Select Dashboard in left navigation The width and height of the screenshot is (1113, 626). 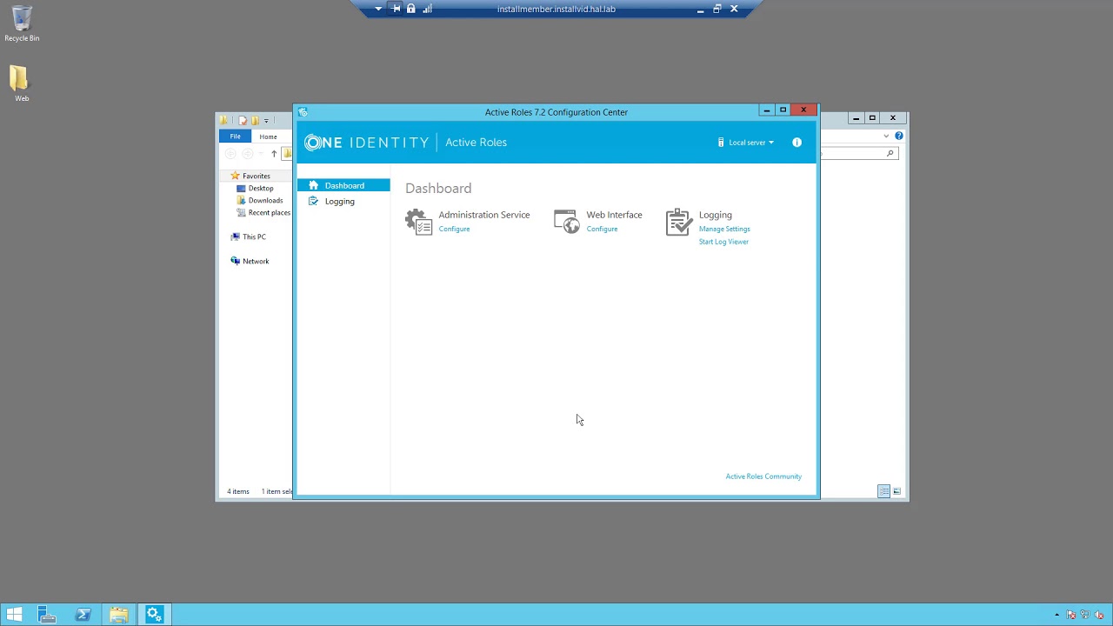pos(343,185)
